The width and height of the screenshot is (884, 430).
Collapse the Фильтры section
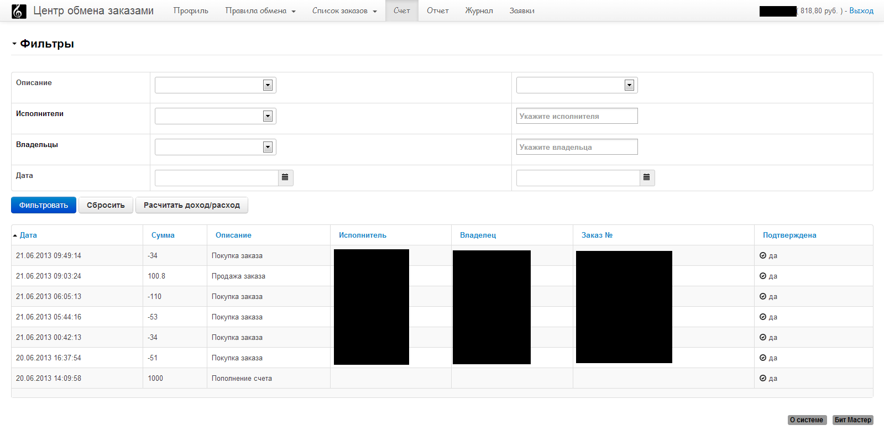tap(43, 44)
